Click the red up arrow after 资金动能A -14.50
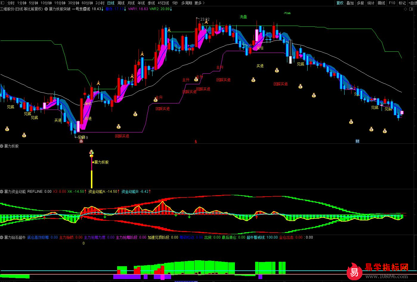 pos(119,192)
